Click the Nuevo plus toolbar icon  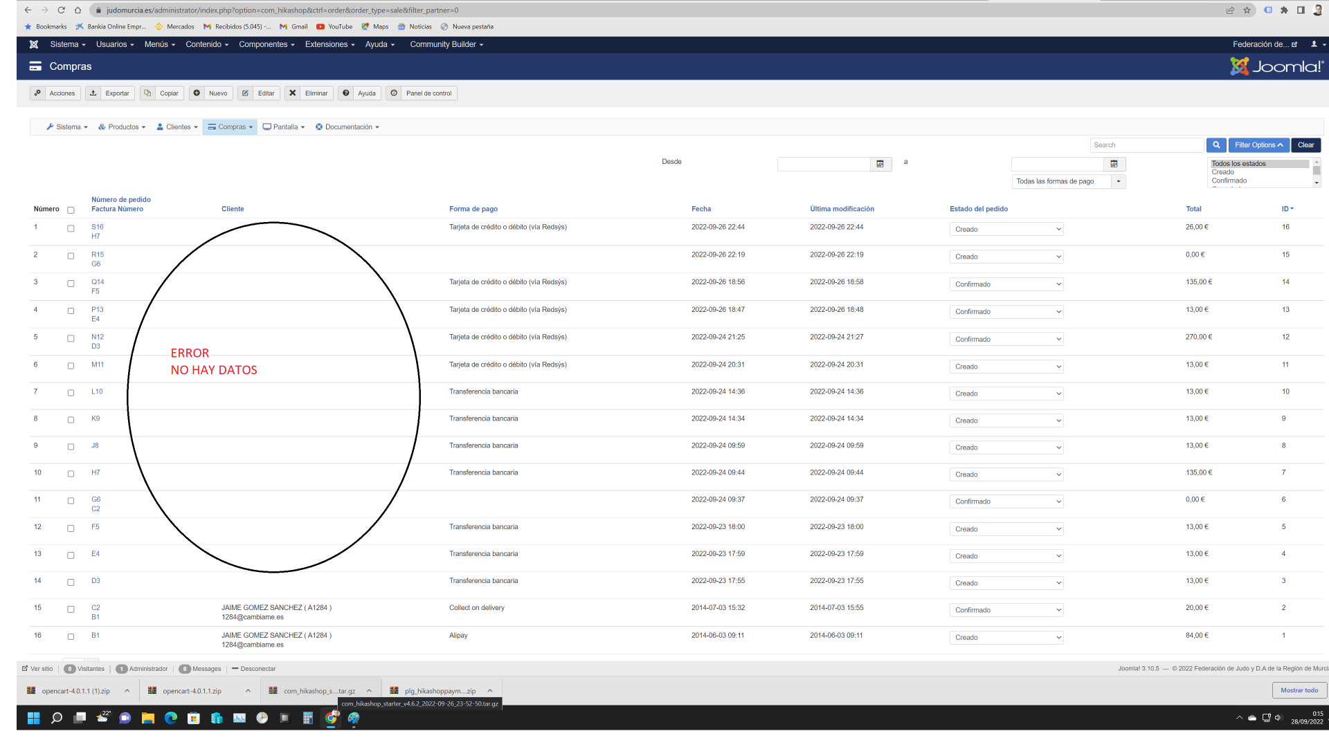pyautogui.click(x=197, y=93)
